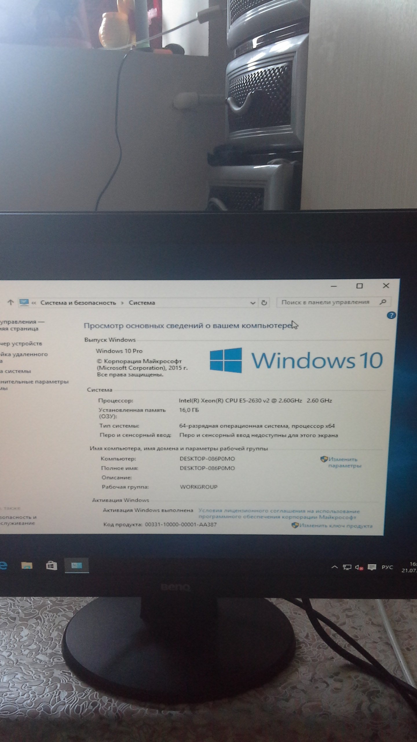Click the Перо и сенсорный ввод недоступны value
Image resolution: width=417 pixels, height=742 pixels.
(x=259, y=435)
